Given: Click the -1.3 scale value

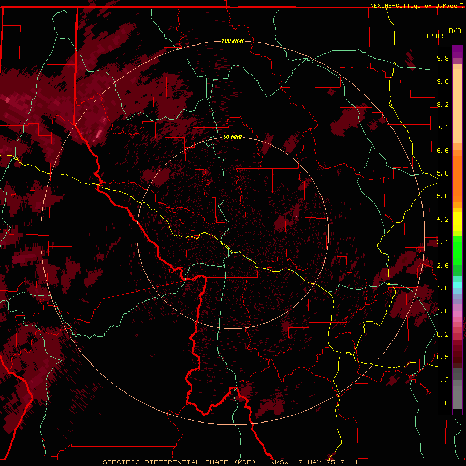Looking at the screenshot, I should point(441,380).
